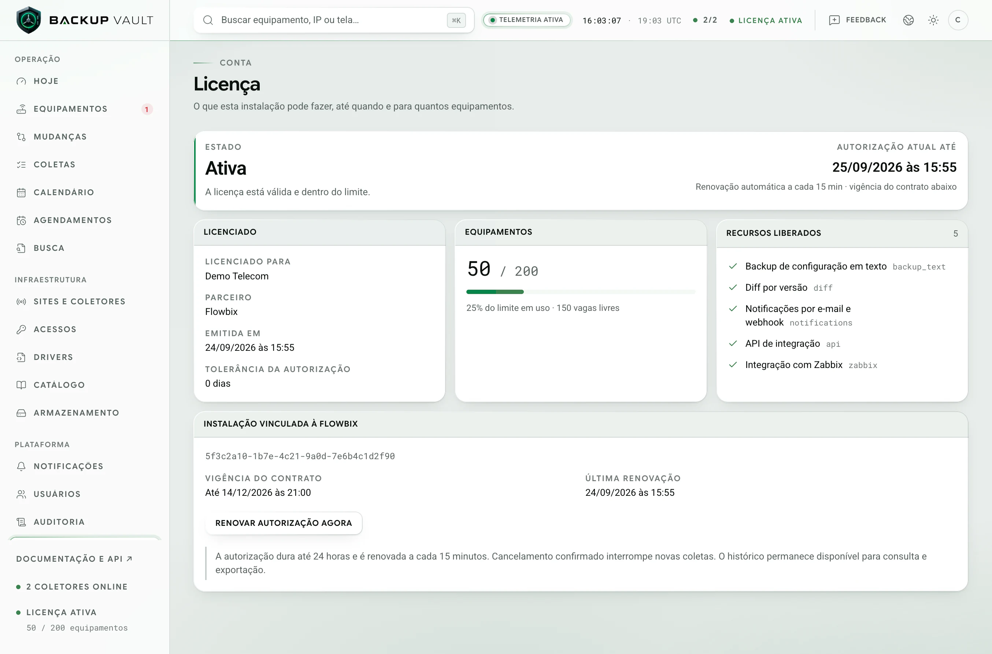The image size is (992, 654).
Task: Click the Hoje gauge icon
Action: [x=21, y=81]
